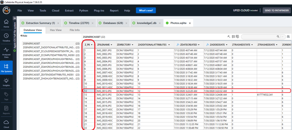Close the knowledgeC.db tab
The image size is (292, 130).
pyautogui.click(x=160, y=23)
